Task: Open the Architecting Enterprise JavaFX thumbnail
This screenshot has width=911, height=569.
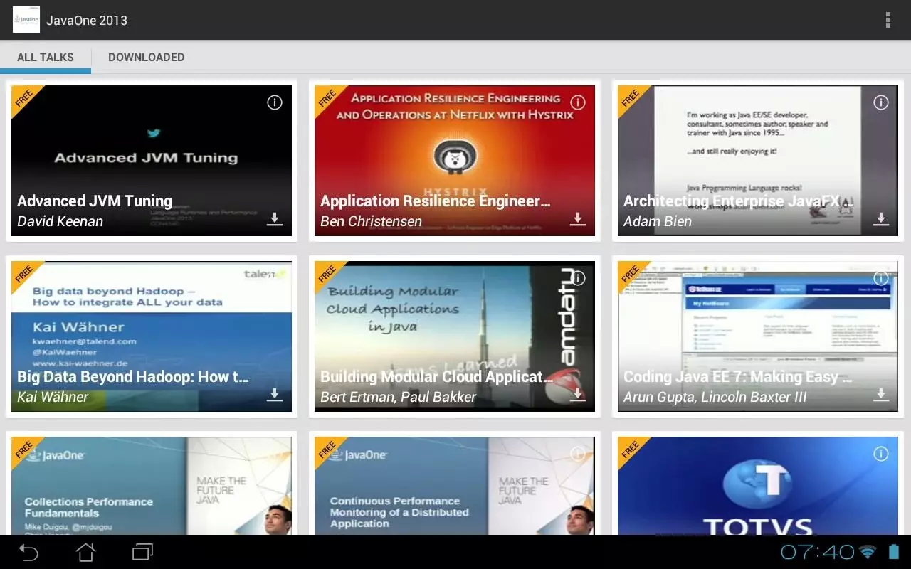Action: 758,161
